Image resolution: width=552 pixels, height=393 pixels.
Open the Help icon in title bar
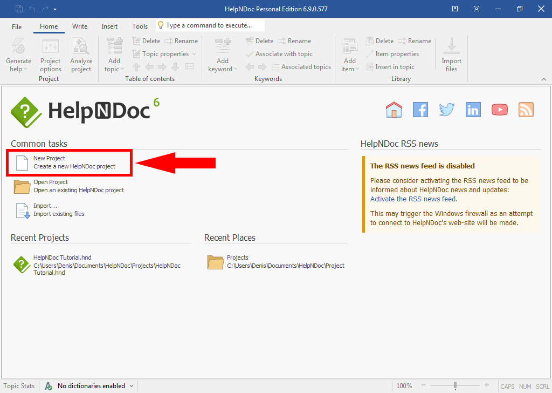point(455,9)
